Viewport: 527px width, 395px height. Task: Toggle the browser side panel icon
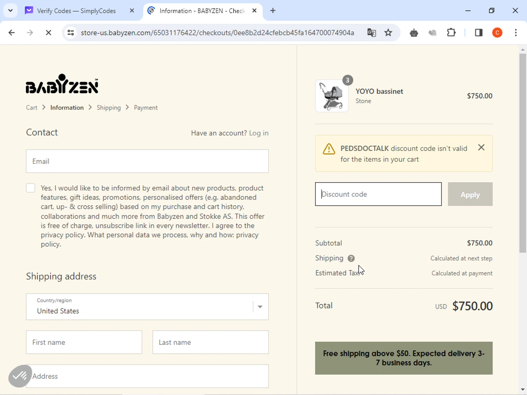coord(479,33)
